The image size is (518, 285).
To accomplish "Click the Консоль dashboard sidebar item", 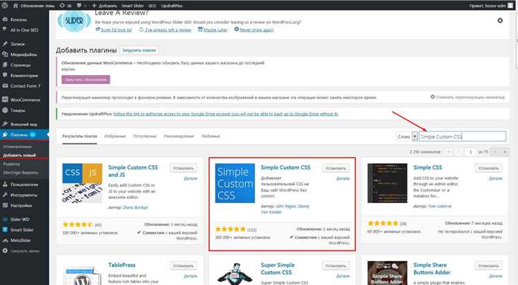I will coord(20,20).
